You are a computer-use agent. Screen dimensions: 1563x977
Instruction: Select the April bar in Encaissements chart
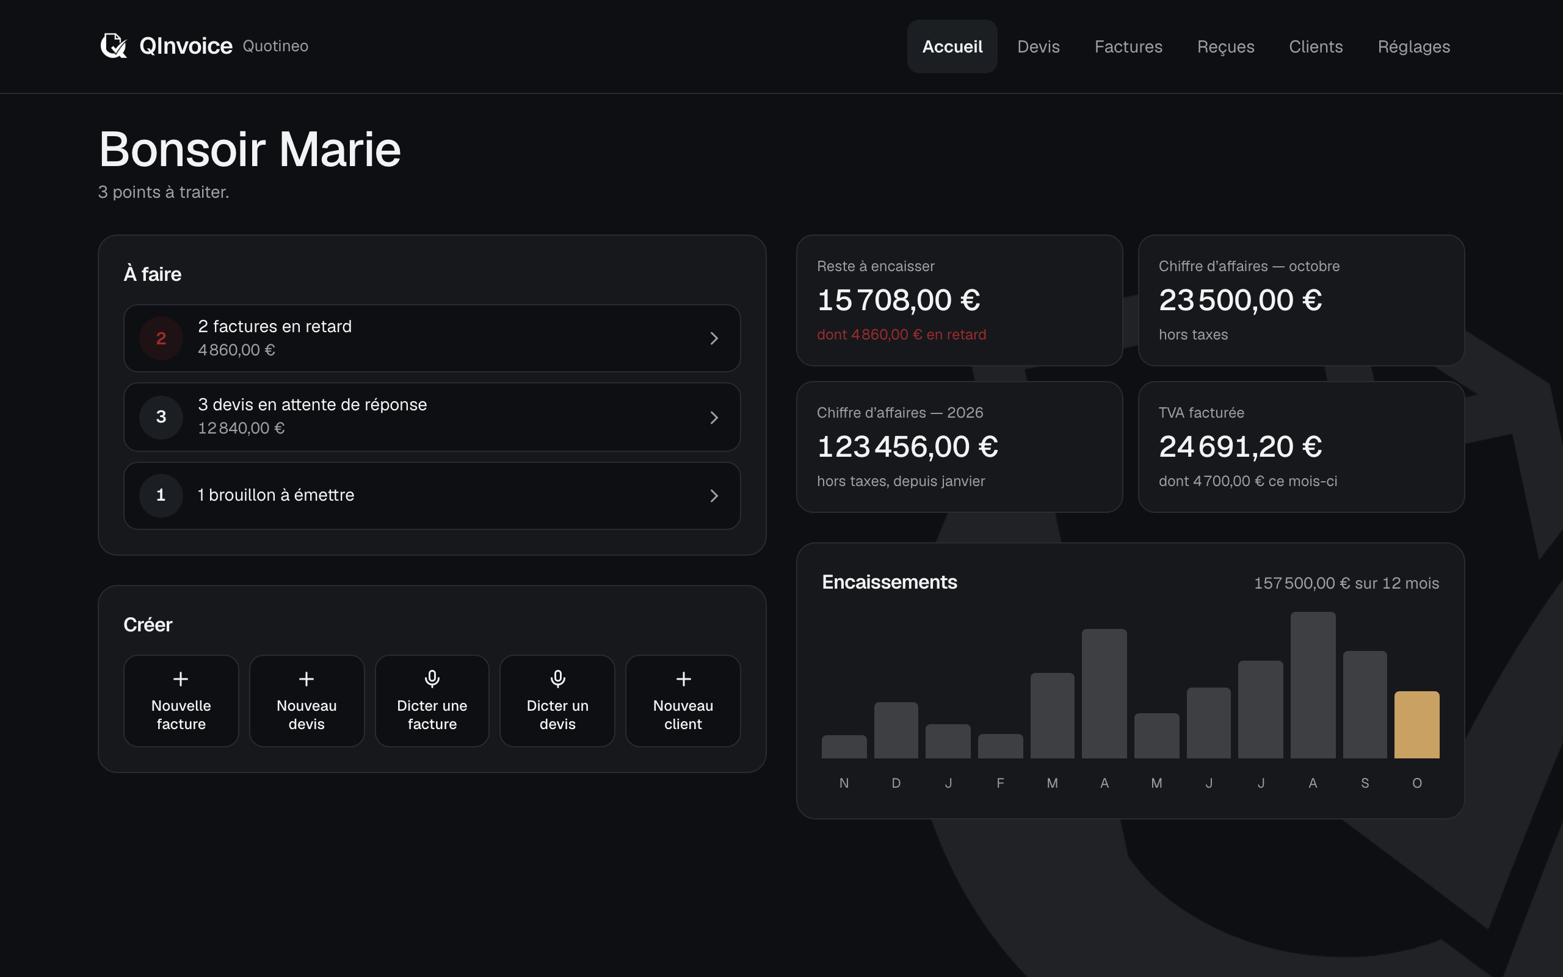(1104, 693)
